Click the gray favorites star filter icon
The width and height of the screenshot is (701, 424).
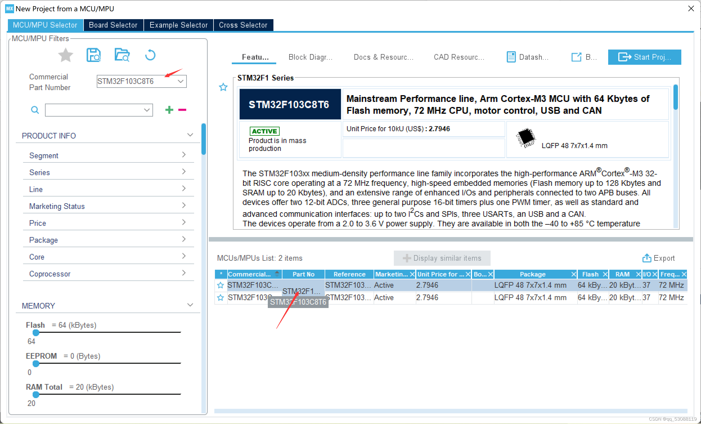66,55
